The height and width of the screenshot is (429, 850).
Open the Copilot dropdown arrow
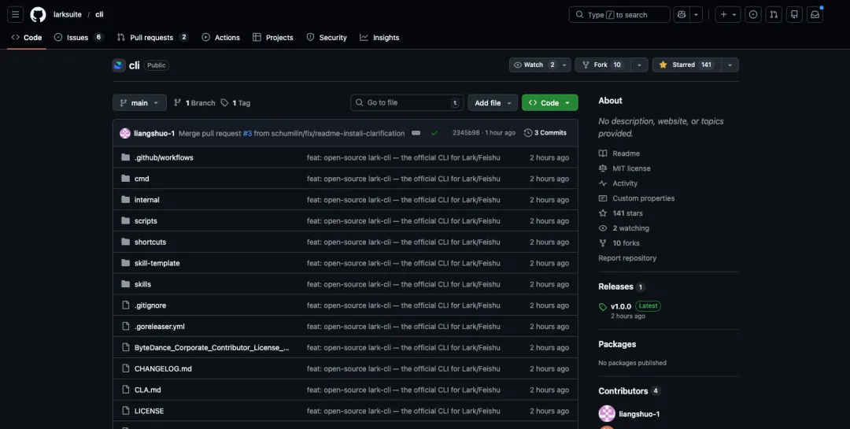point(696,15)
